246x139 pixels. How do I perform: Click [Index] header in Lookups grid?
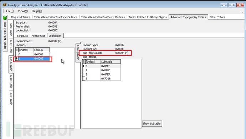[26, 50]
